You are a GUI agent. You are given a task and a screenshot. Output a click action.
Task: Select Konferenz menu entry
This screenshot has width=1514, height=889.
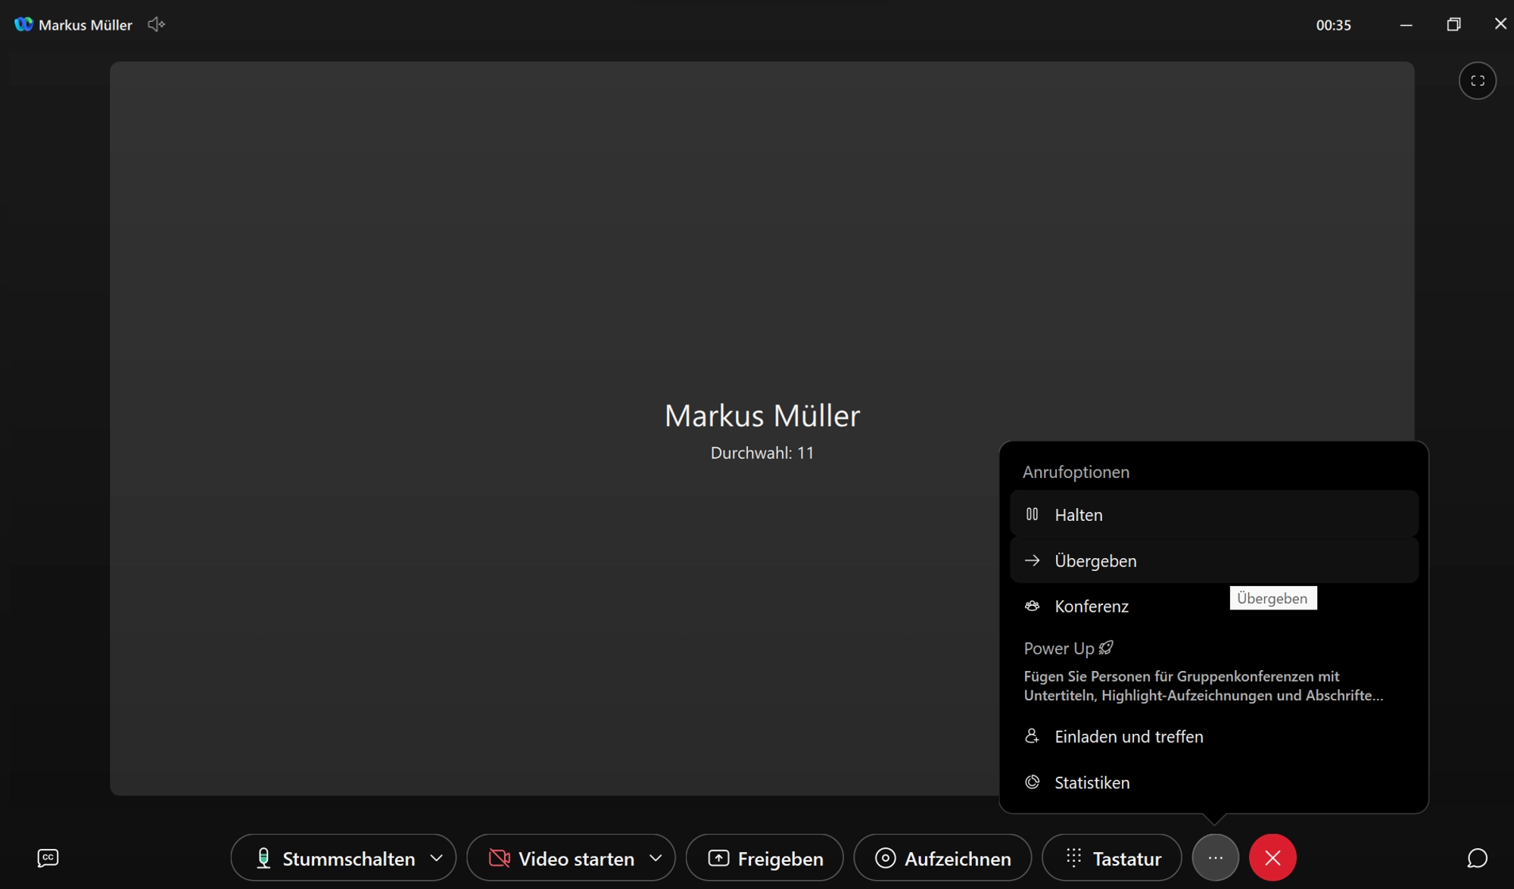tap(1091, 606)
